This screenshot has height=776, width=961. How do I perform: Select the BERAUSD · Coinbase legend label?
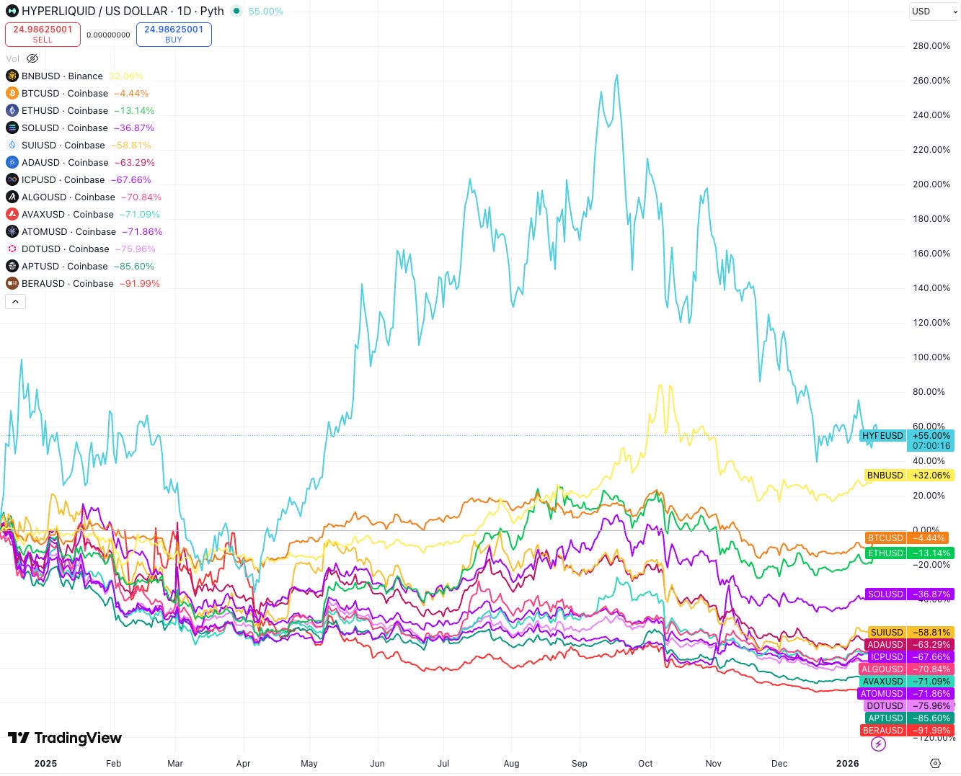pos(68,283)
